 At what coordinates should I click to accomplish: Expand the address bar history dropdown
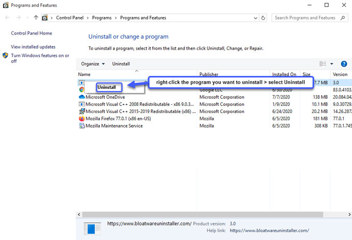point(256,18)
